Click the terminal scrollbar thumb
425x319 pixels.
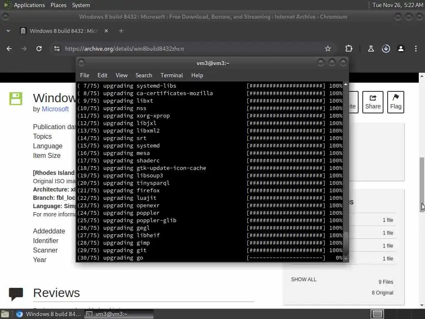(x=346, y=243)
